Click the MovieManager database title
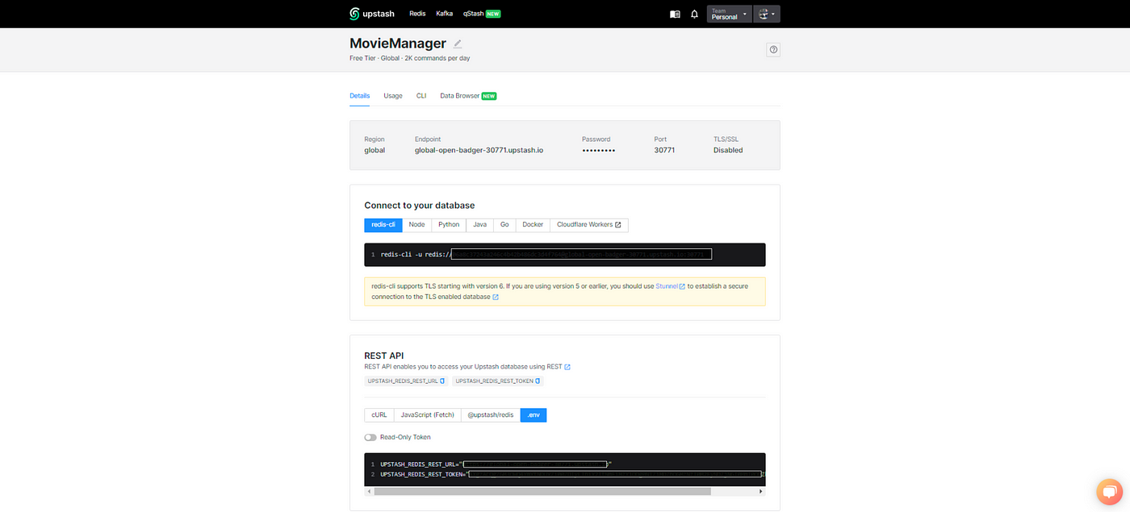Screen dimensions: 1130x512 [398, 44]
